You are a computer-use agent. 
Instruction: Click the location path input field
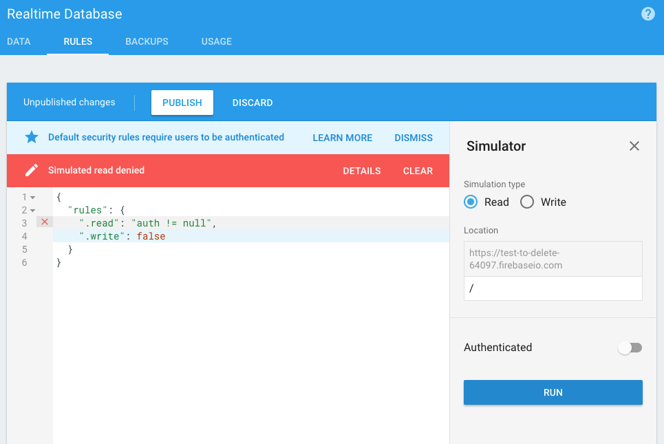(x=553, y=288)
